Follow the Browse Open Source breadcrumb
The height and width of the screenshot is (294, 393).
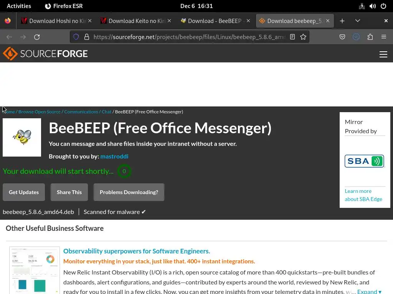click(40, 112)
